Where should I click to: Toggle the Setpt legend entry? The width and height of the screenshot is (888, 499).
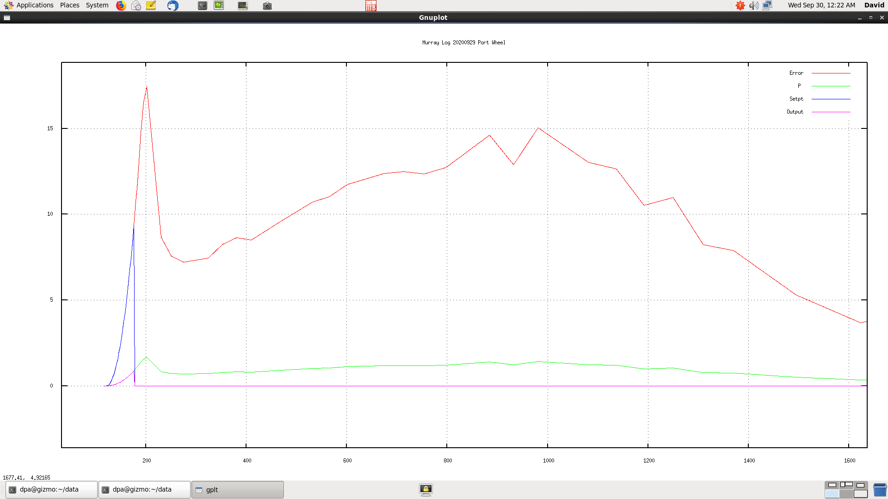[x=796, y=99]
